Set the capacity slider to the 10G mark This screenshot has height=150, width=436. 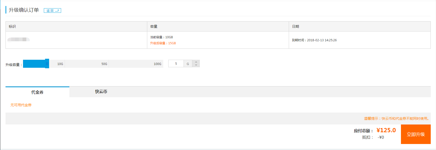click(60, 64)
